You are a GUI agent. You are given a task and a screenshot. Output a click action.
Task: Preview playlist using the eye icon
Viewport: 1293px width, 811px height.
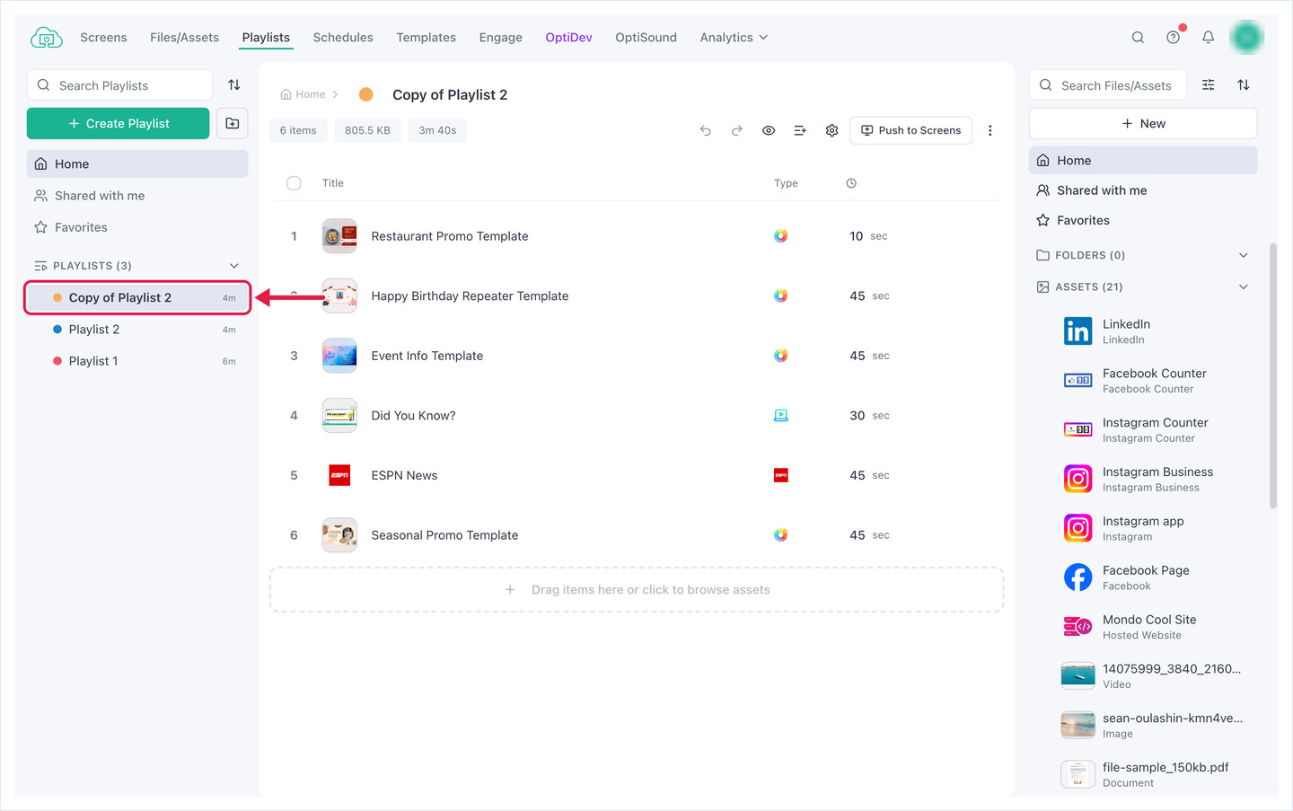tap(769, 130)
